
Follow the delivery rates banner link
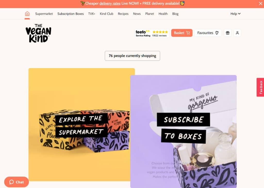pos(110,4)
